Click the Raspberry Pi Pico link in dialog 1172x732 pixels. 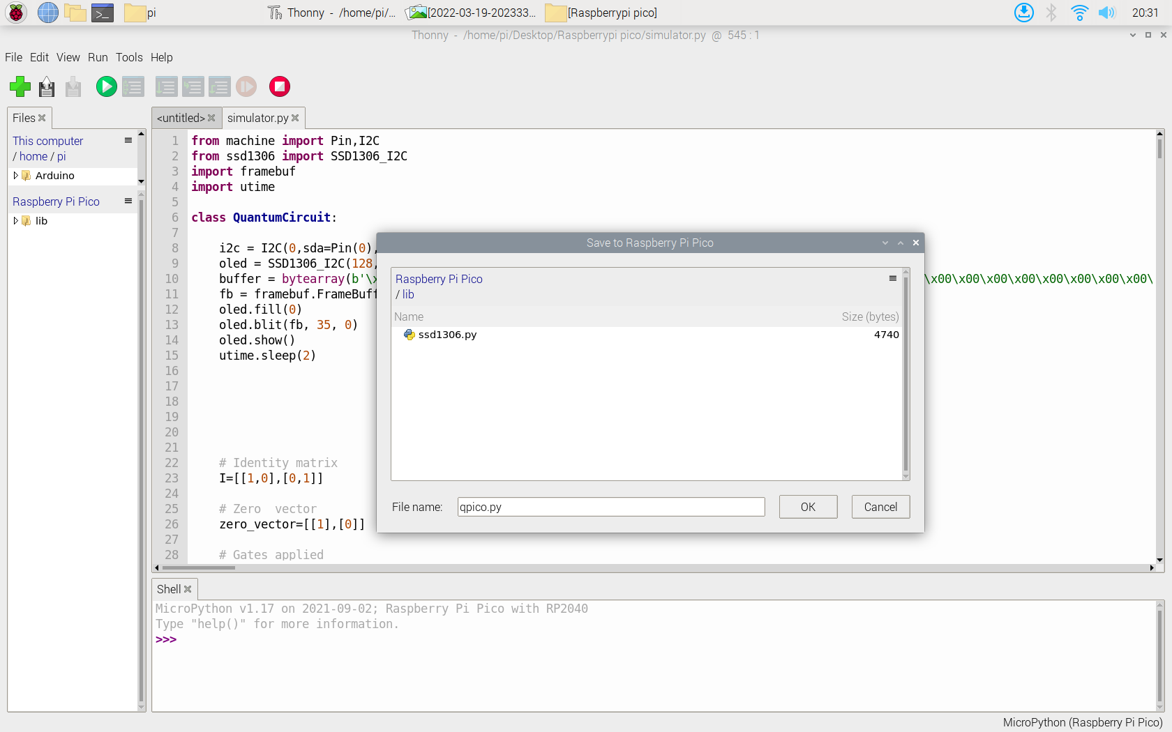pos(439,279)
